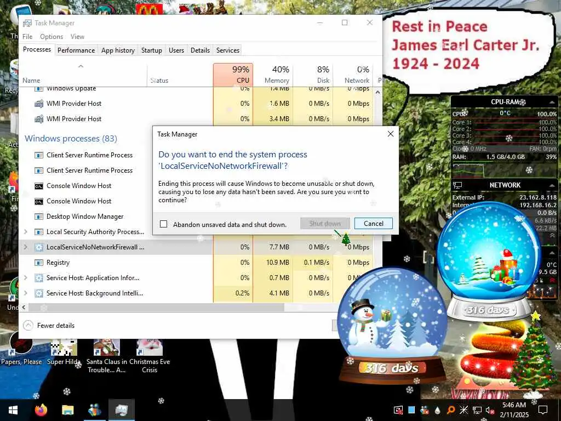Sort processes by CPU column header
Image resolution: width=561 pixels, height=421 pixels.
(x=233, y=75)
